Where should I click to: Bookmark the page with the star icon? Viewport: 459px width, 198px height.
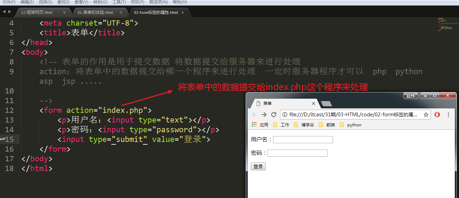point(426,115)
